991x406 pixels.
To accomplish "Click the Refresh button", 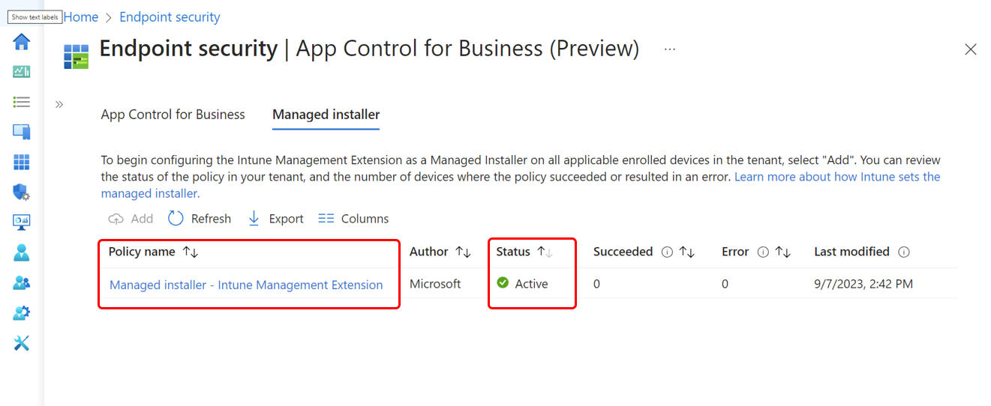I will click(x=200, y=219).
